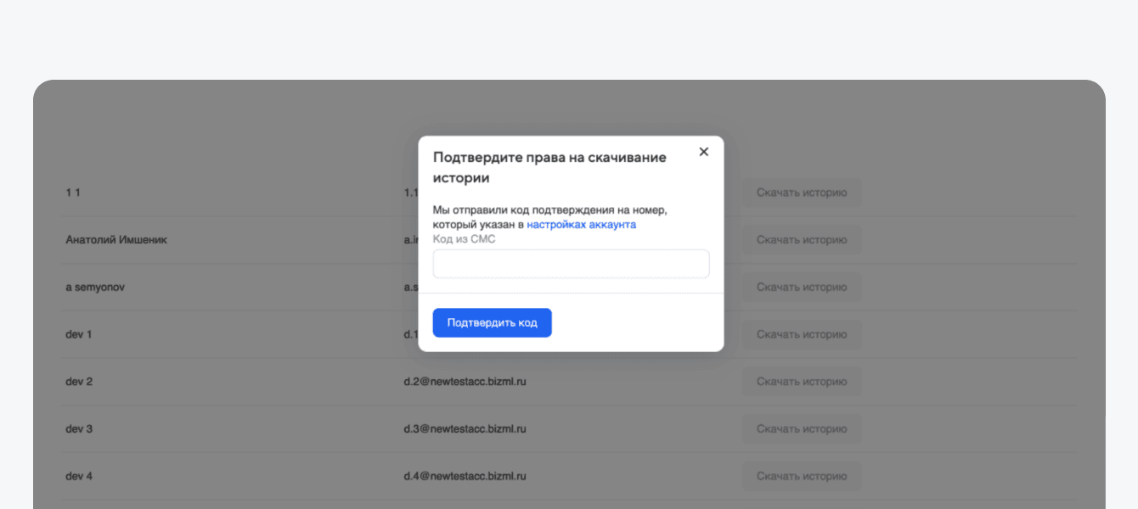Download history for Анатолий Имшеник

tap(801, 240)
